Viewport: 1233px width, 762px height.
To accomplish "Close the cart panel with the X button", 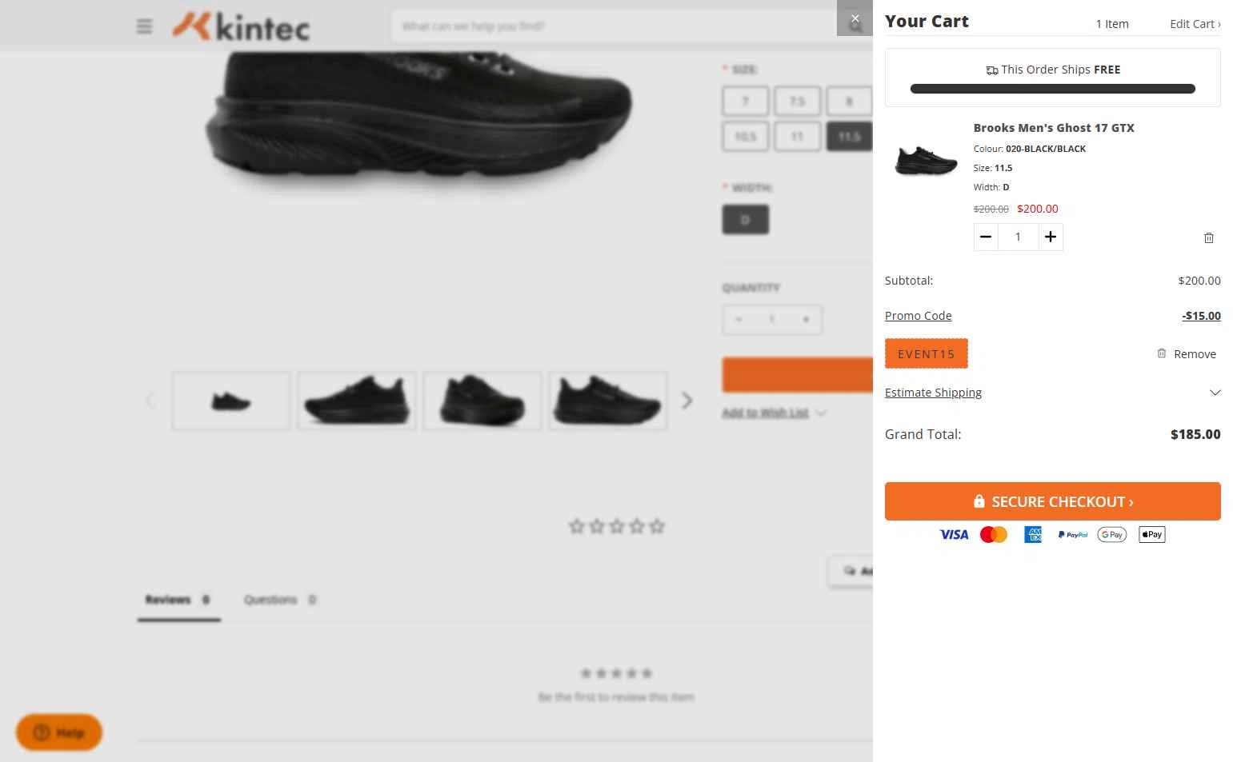I will coord(855,18).
